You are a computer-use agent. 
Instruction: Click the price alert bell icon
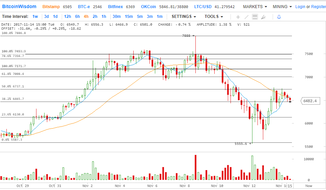tap(279, 17)
